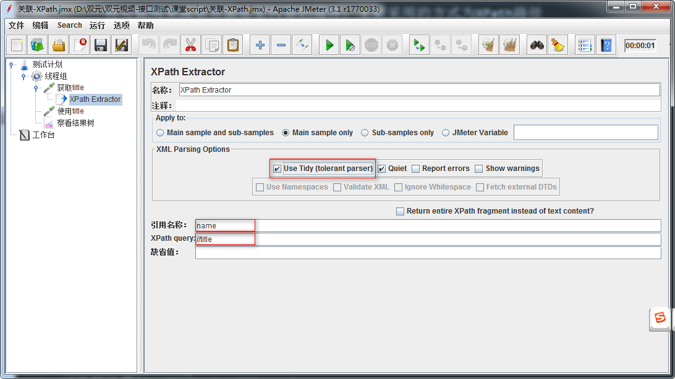Open the 选项 menu
This screenshot has height=379, width=675.
click(121, 25)
